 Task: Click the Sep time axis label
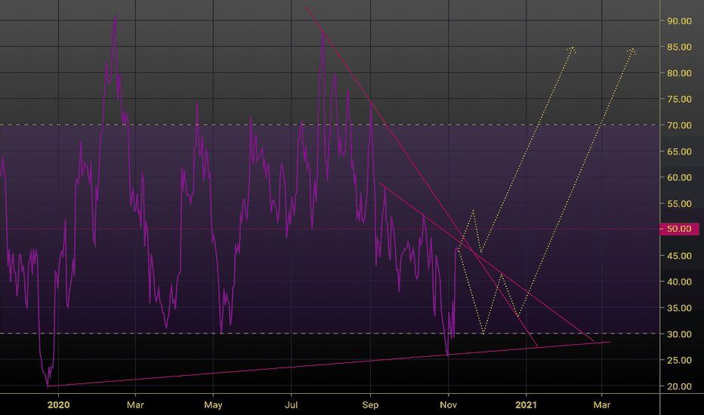click(370, 405)
